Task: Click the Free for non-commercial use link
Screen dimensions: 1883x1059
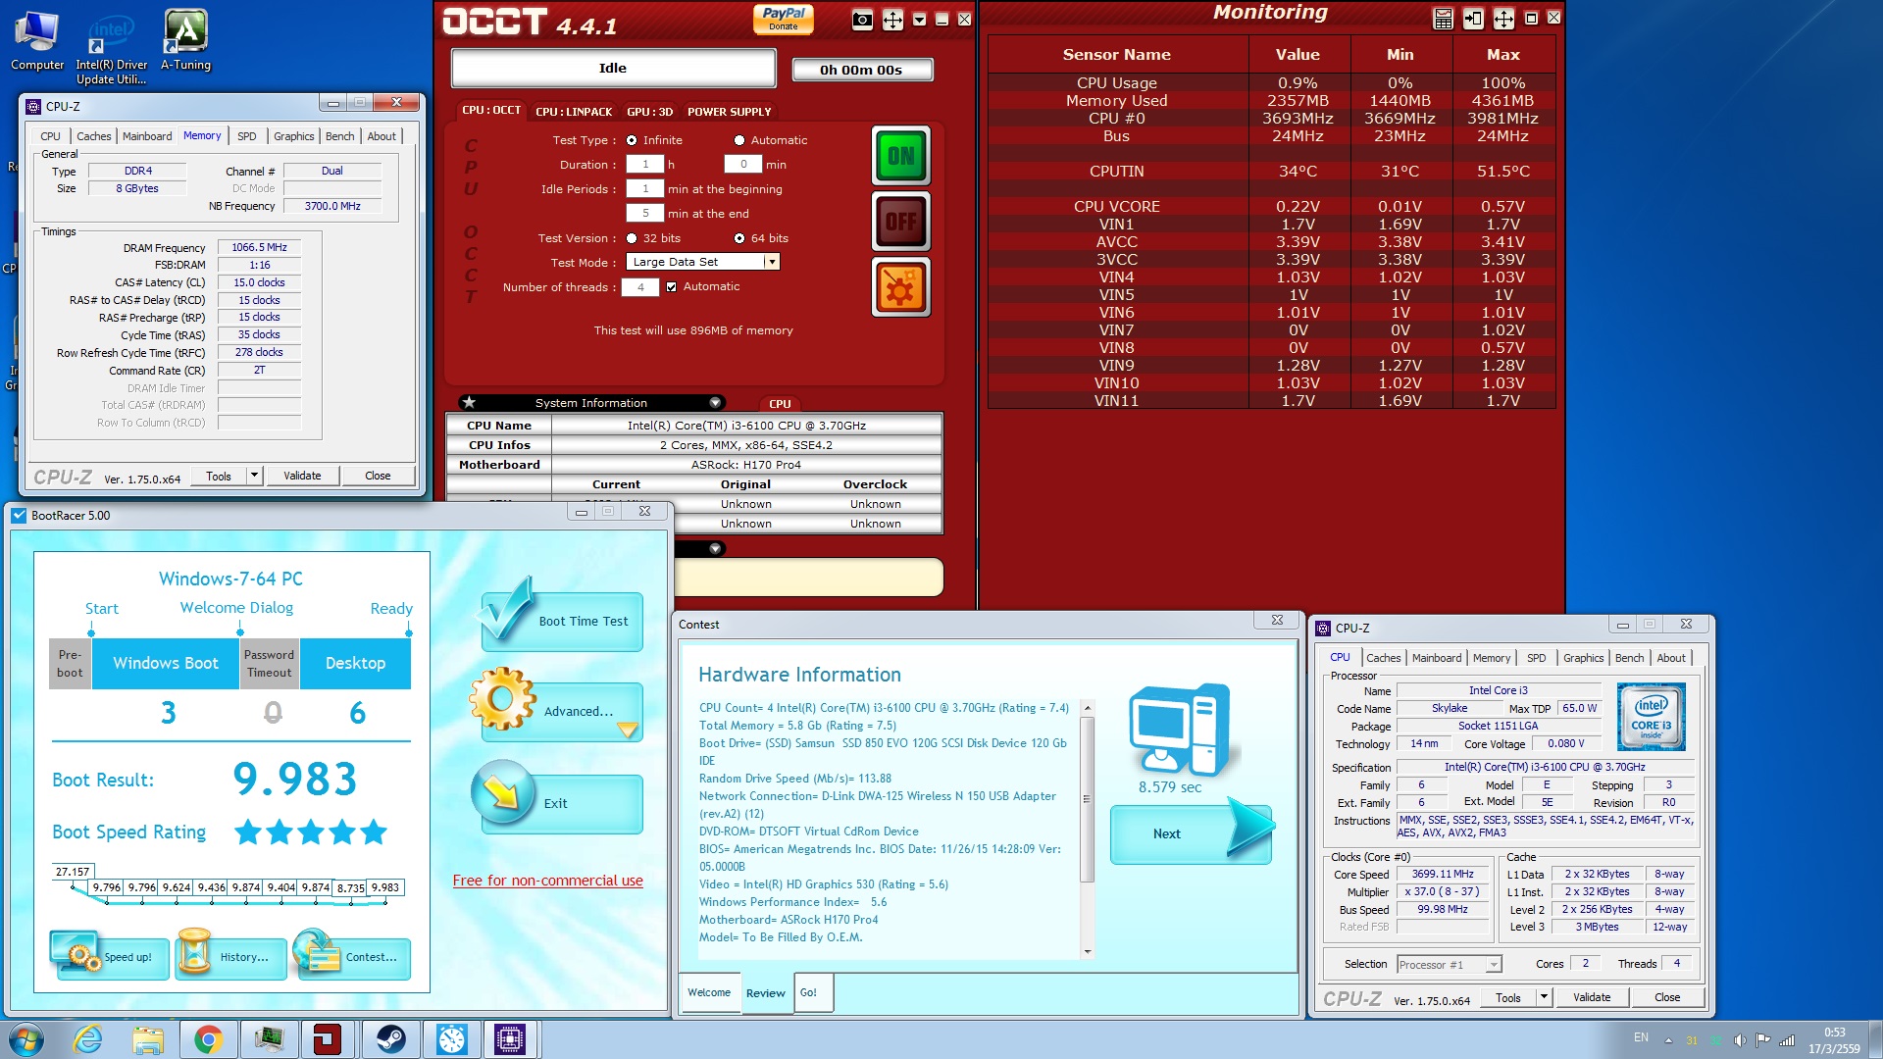Action: pyautogui.click(x=547, y=881)
